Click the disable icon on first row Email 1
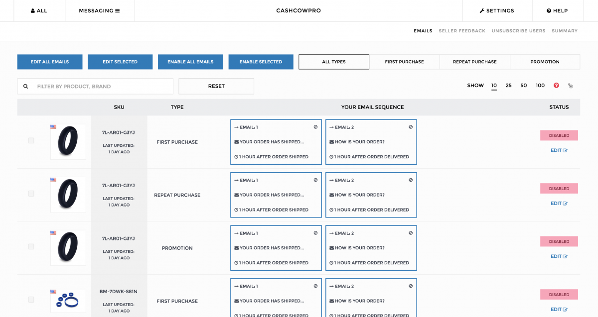Image resolution: width=598 pixels, height=317 pixels. pos(315,127)
